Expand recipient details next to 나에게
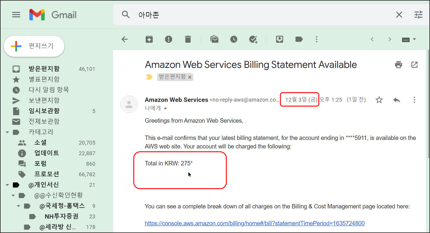 point(165,108)
